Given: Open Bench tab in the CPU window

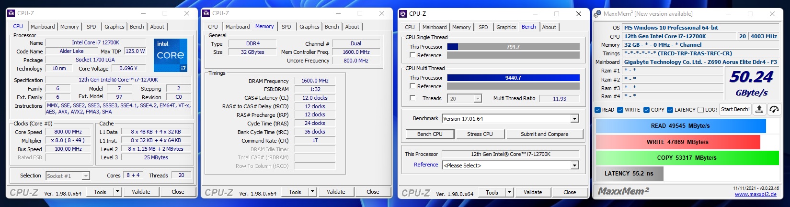Looking at the screenshot, I should coord(137,27).
